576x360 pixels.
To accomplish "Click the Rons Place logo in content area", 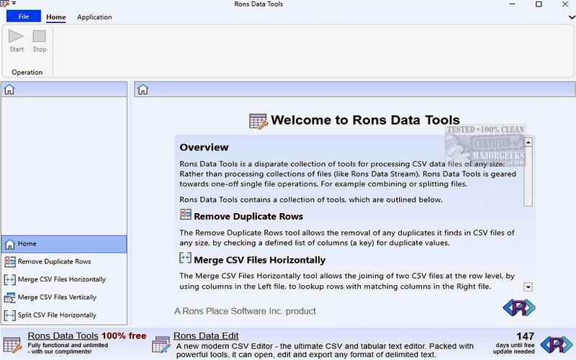I will (518, 308).
